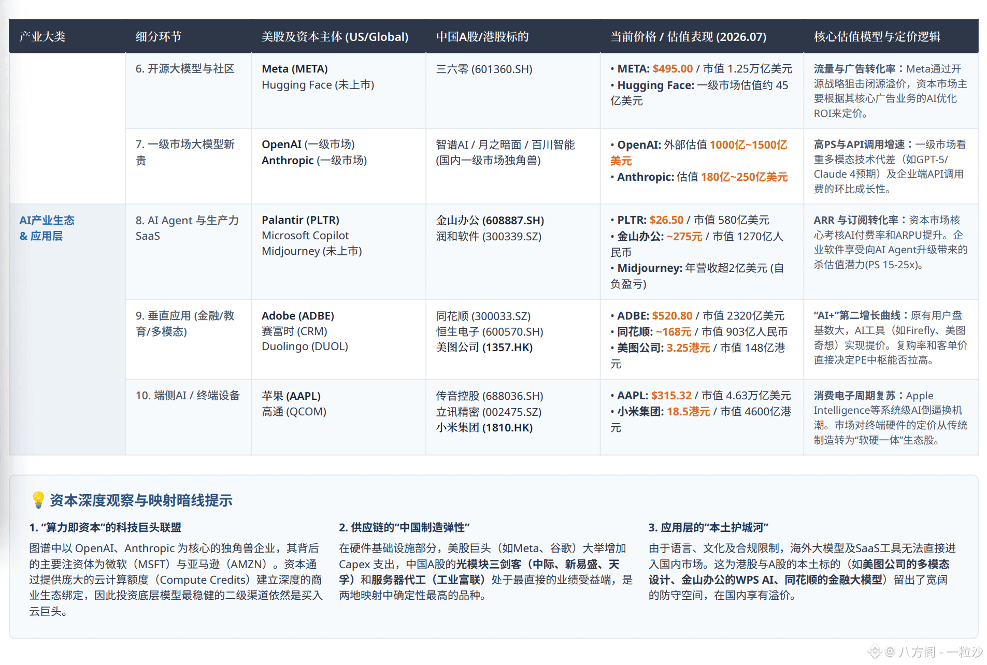
Task: Select the Hugging Face (未上市) entry
Action: point(318,85)
